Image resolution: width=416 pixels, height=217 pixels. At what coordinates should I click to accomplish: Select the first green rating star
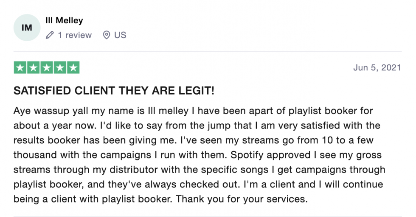point(20,67)
